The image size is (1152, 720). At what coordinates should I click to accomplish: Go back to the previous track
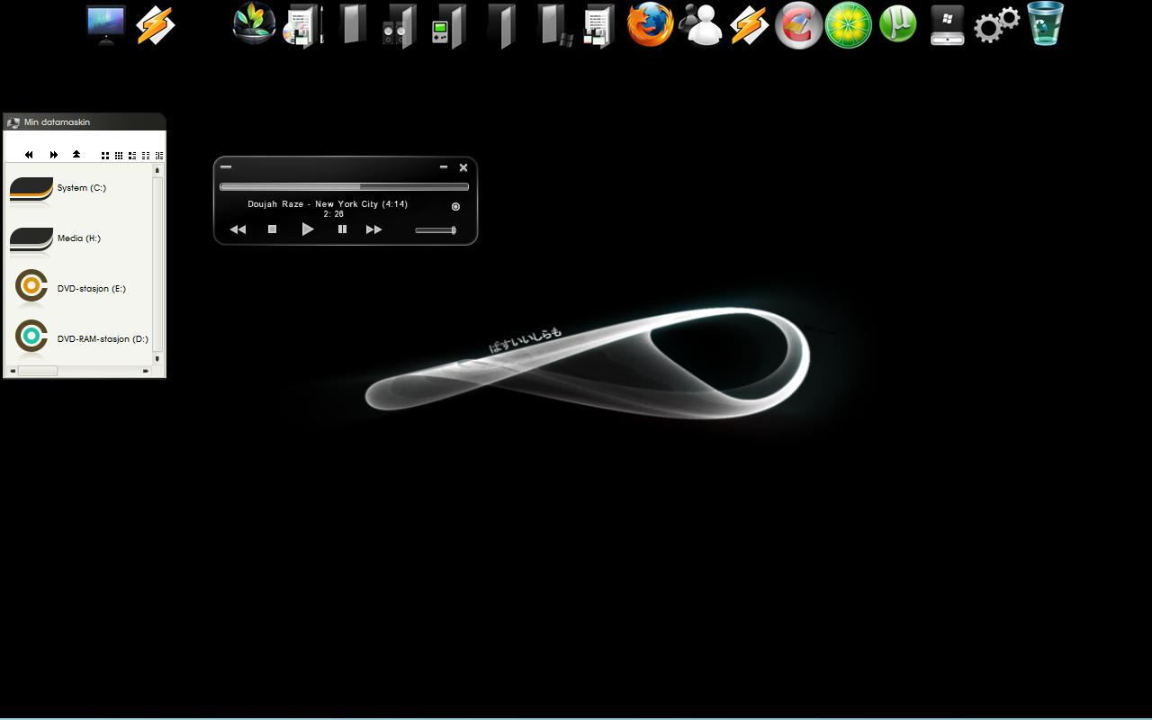(238, 229)
